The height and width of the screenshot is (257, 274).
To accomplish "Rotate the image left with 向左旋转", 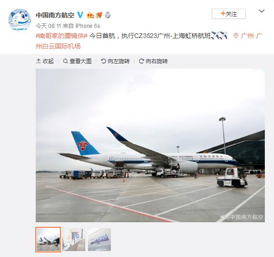I will [115, 61].
